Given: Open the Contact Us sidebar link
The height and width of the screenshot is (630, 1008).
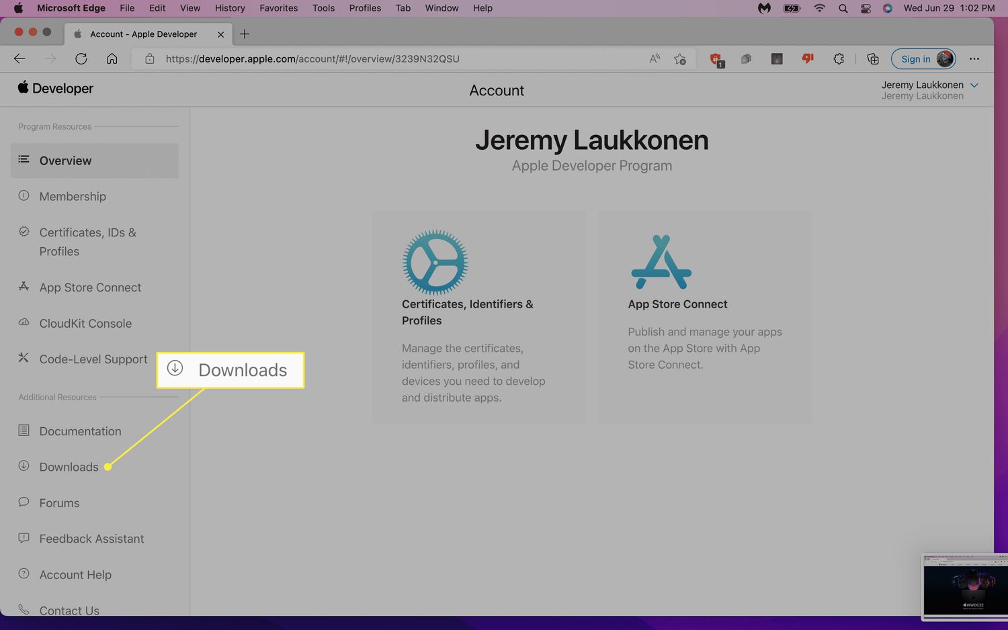Looking at the screenshot, I should [x=69, y=610].
